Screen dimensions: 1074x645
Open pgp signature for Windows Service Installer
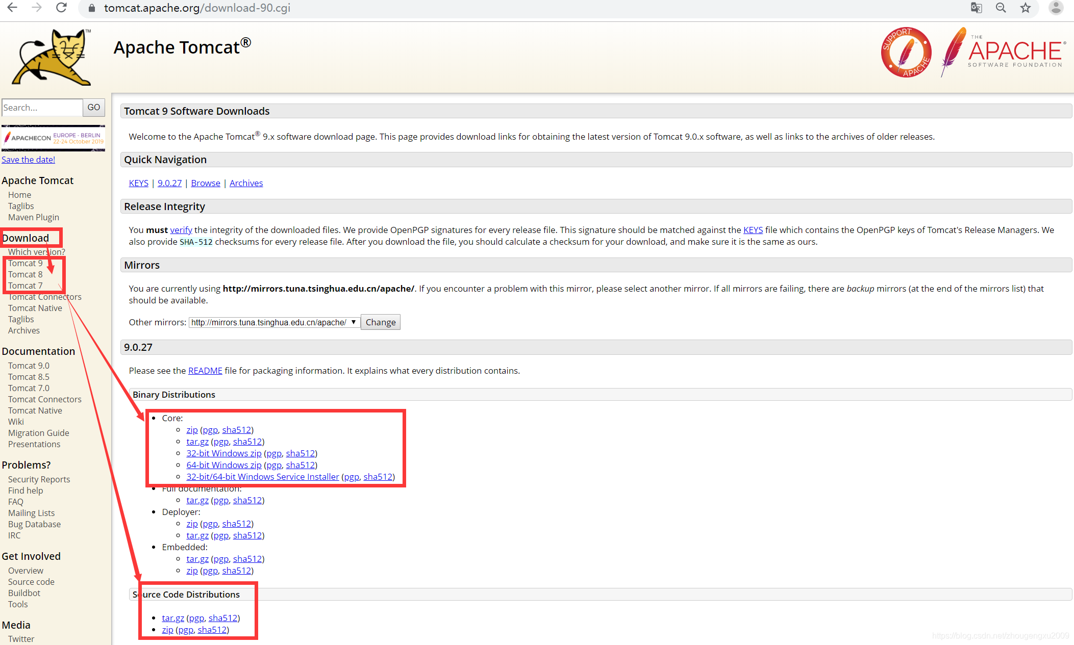click(352, 477)
